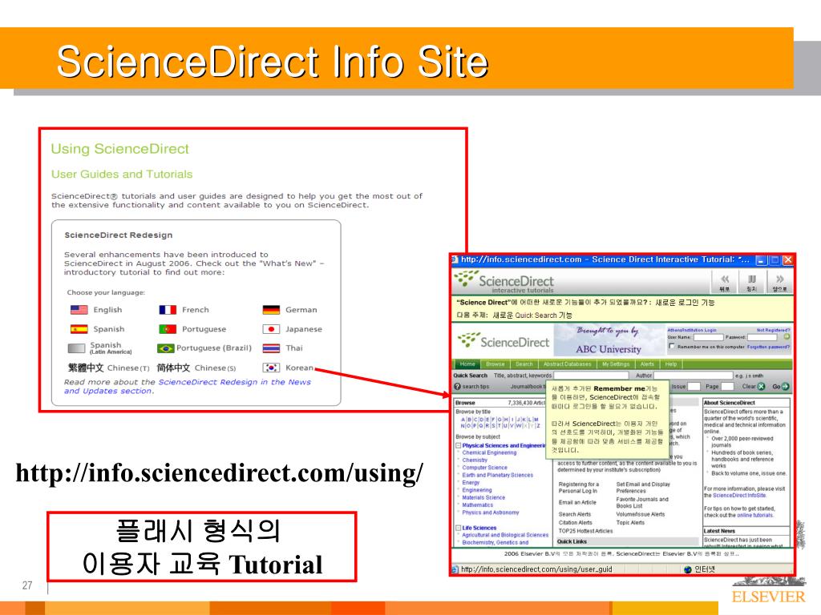This screenshot has width=821, height=615.
Task: Click Earth and Planetary Sciences link
Action: (497, 476)
